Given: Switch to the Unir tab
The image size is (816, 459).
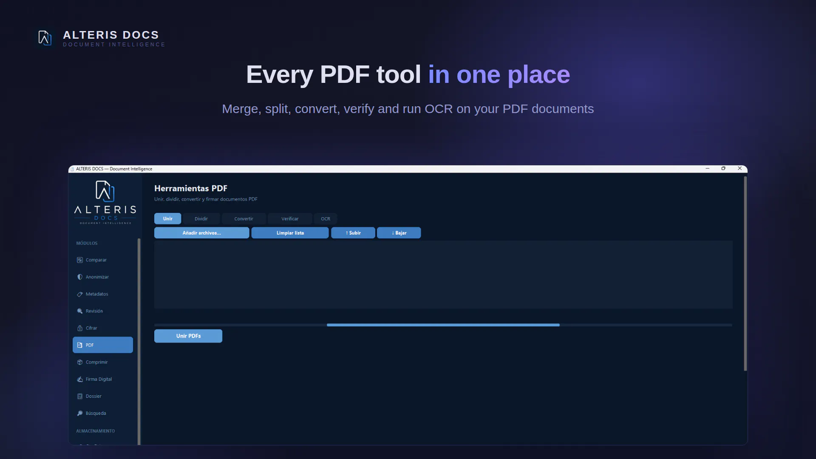Looking at the screenshot, I should click(x=167, y=218).
